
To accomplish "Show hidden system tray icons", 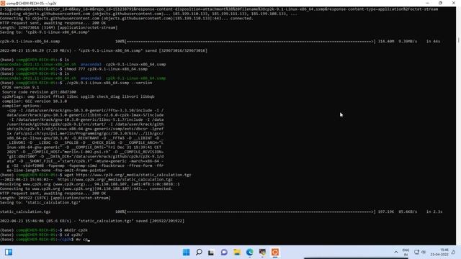I will [396, 253].
